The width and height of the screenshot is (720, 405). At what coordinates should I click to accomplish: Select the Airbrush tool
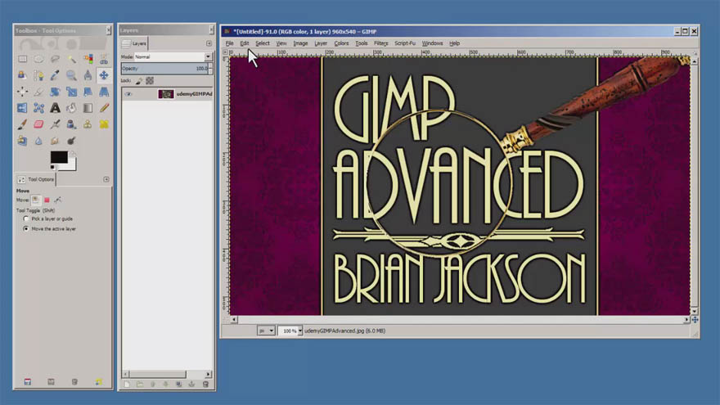(55, 124)
